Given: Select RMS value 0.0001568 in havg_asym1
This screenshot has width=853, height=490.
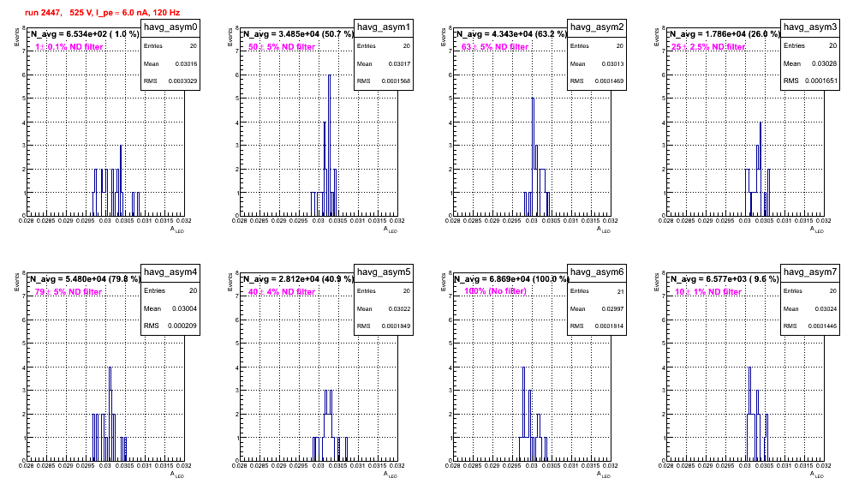Looking at the screenshot, I should pos(396,81).
